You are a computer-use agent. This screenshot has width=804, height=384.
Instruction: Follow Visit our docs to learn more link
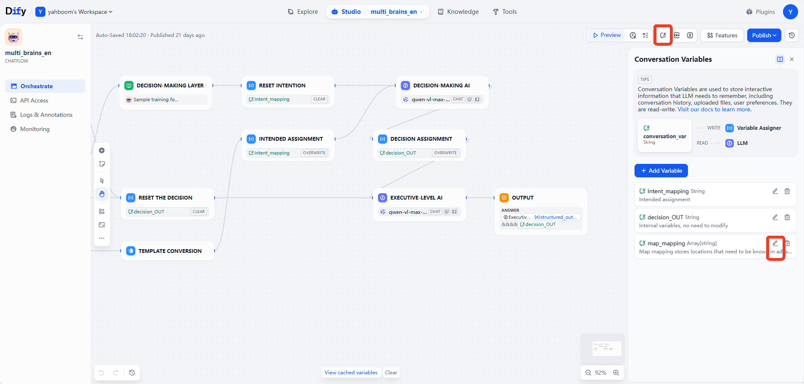714,109
